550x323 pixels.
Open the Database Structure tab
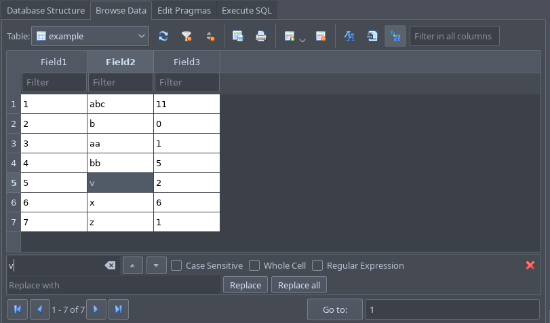tap(46, 11)
